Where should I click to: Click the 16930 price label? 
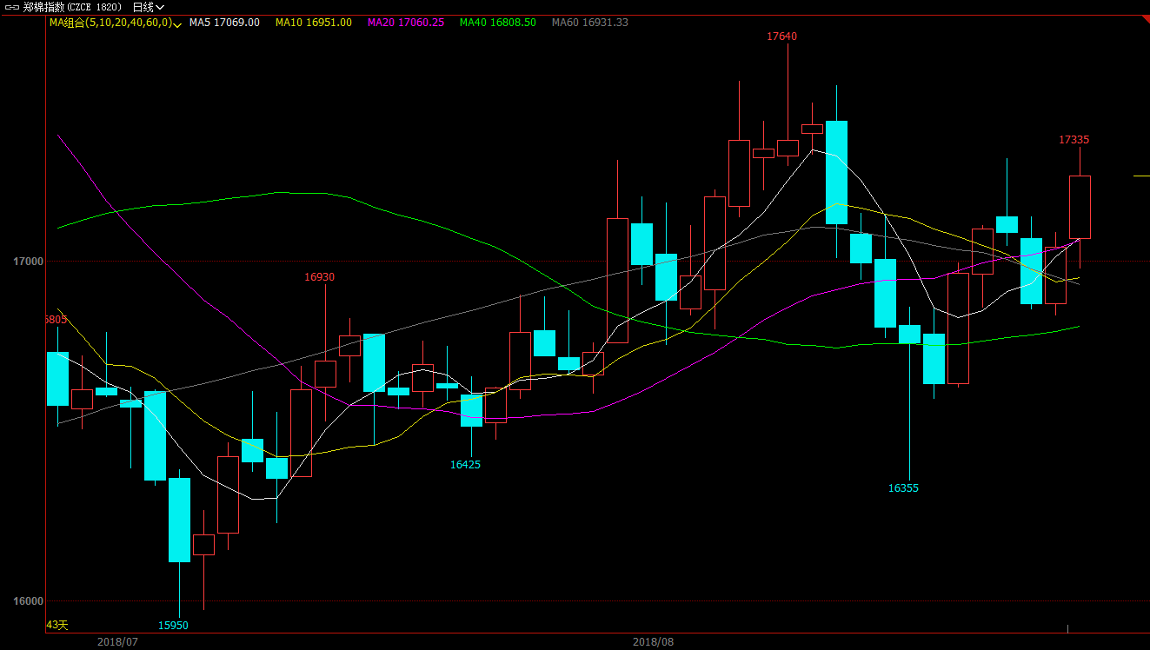(x=319, y=277)
